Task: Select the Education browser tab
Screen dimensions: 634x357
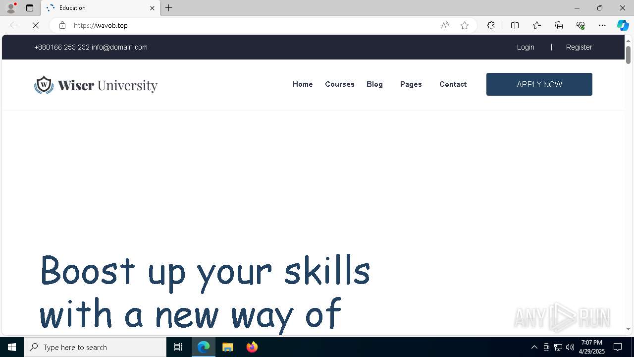Action: (101, 8)
